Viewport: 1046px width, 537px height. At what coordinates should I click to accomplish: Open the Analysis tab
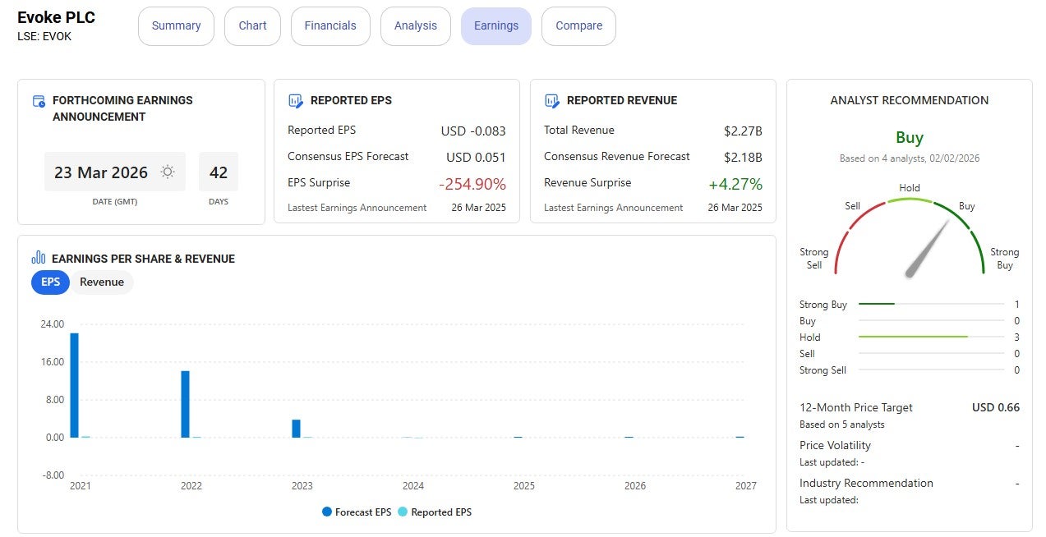[415, 25]
